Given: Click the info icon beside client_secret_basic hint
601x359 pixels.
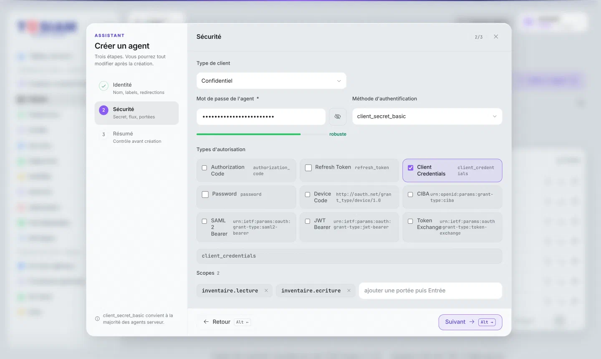Looking at the screenshot, I should click(97, 319).
